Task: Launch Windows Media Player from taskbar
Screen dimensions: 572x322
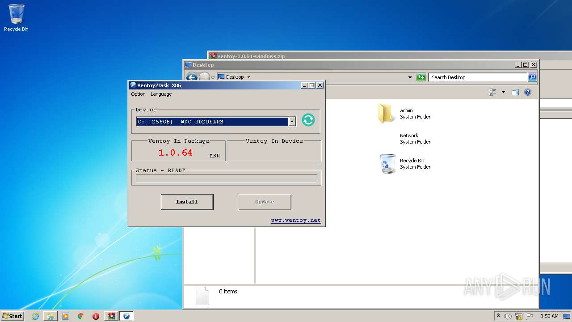Action: click(x=66, y=316)
